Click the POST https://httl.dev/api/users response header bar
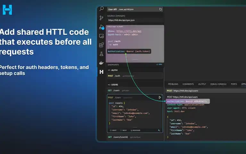This screenshot has width=246, height=154. coord(206,91)
